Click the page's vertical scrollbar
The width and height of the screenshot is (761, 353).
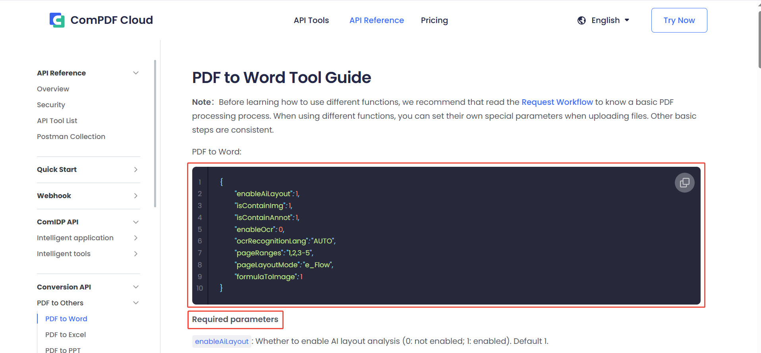(759, 40)
